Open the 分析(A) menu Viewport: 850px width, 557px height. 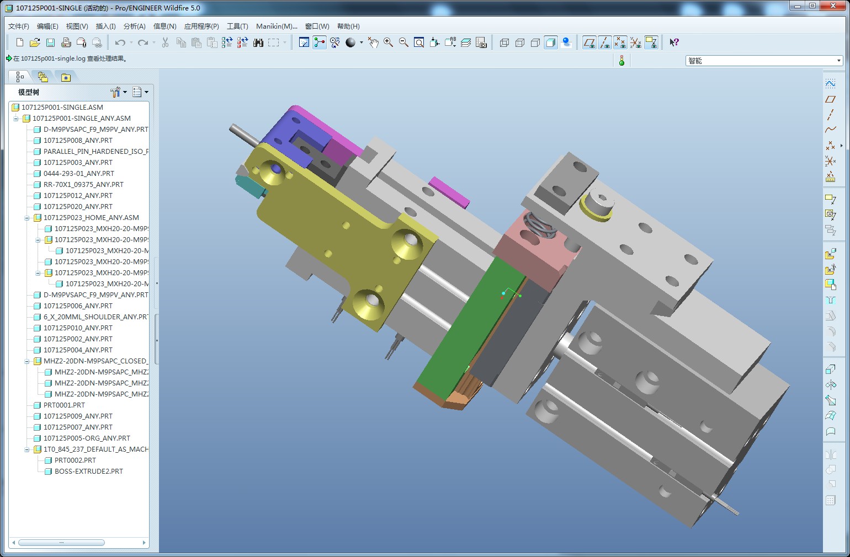pos(134,26)
